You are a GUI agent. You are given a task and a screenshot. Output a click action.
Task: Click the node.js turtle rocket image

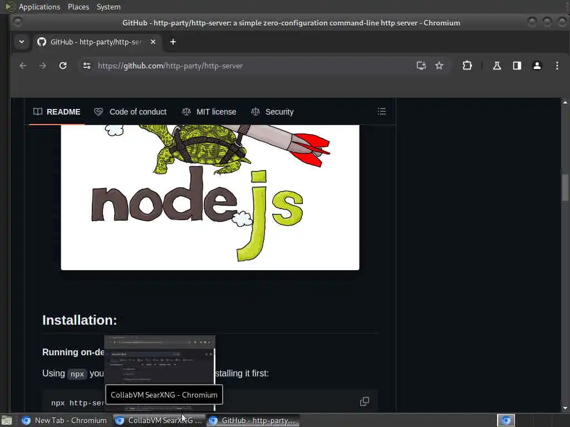pyautogui.click(x=210, y=197)
